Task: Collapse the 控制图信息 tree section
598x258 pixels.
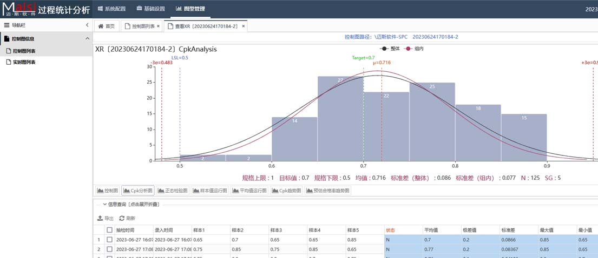Action: (x=87, y=39)
